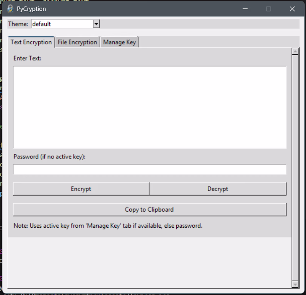Image resolution: width=306 pixels, height=295 pixels.
Task: Close the PyCryption window
Action: pos(292,9)
